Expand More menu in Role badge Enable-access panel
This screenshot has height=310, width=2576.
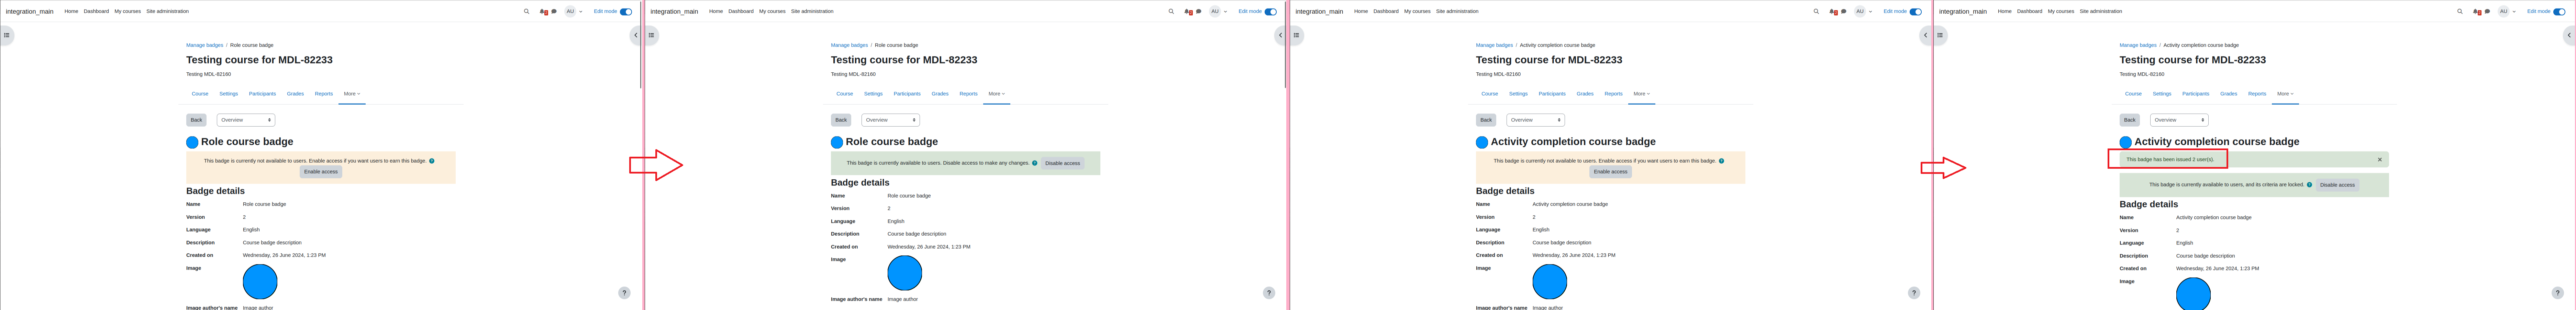(x=352, y=94)
